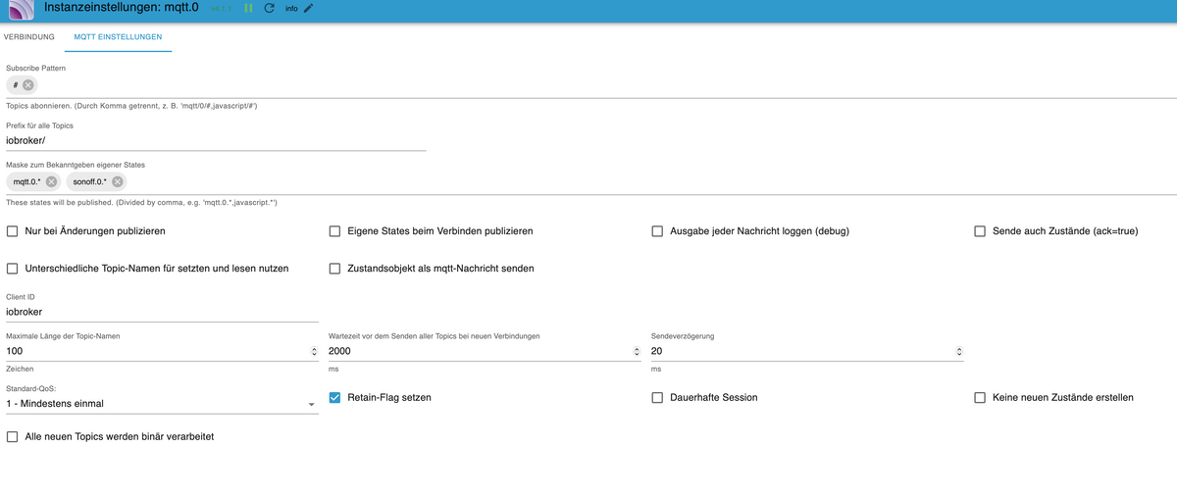Click the 'These states will be published' hint
The image size is (1177, 498).
tap(142, 202)
